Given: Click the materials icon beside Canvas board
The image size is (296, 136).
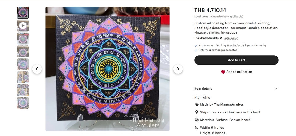Looking at the screenshot, I should point(196,120).
